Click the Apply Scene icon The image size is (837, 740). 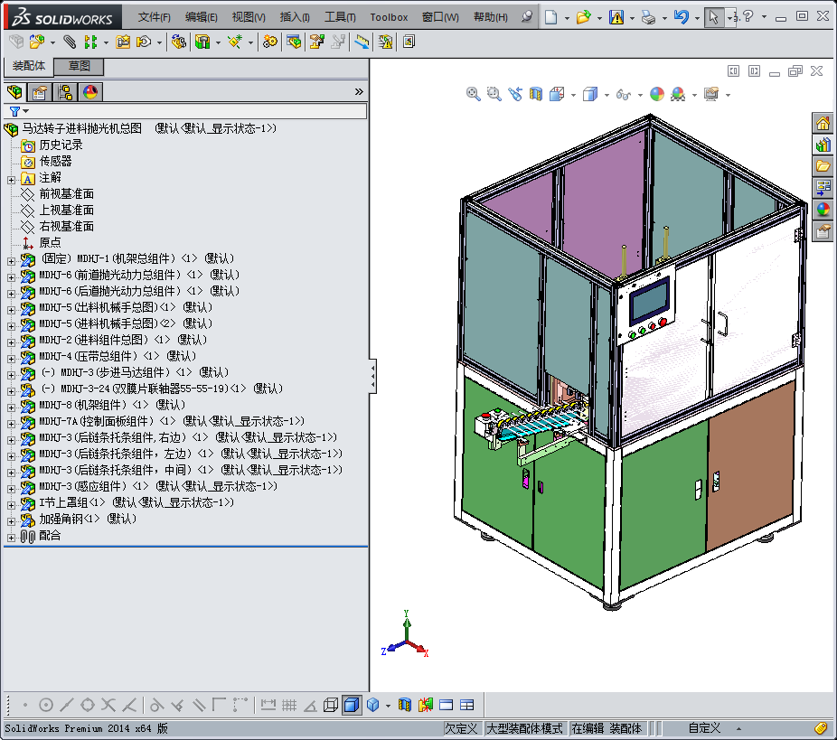click(x=678, y=95)
